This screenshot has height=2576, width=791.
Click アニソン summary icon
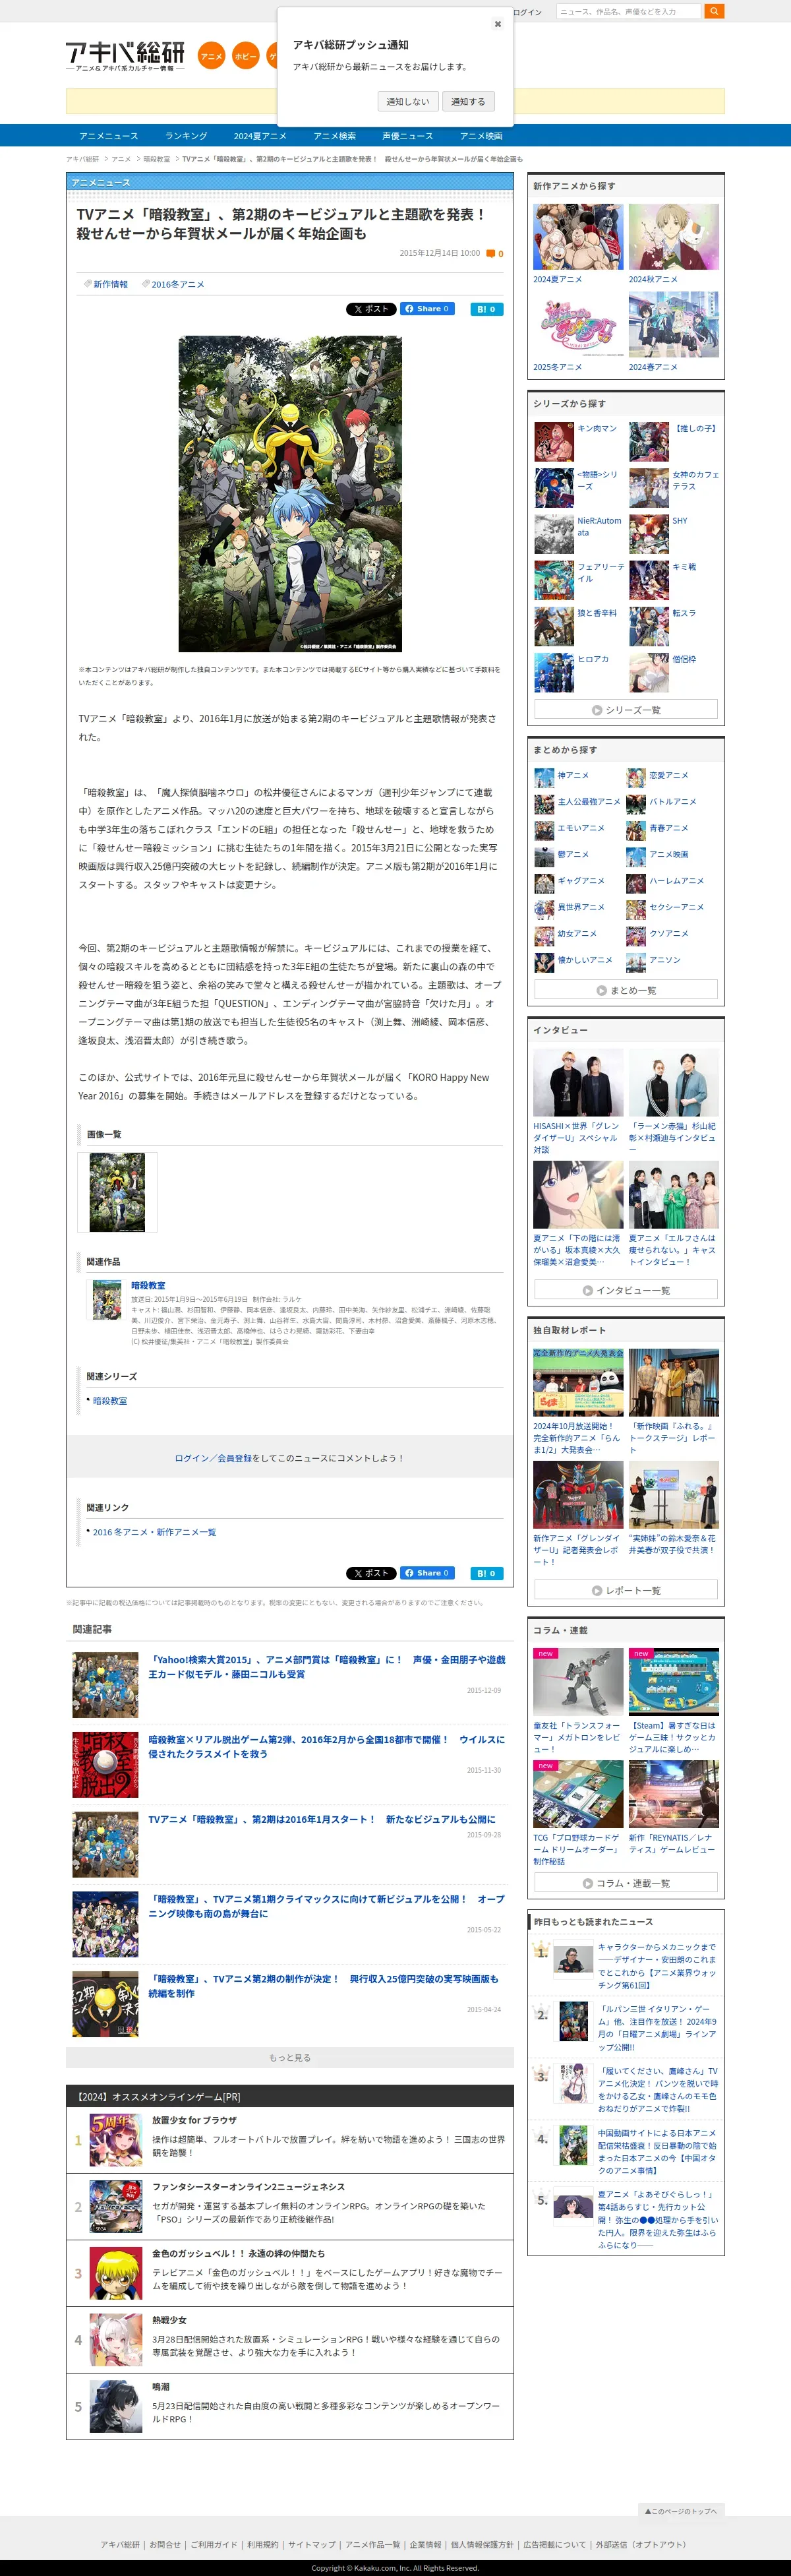click(636, 962)
